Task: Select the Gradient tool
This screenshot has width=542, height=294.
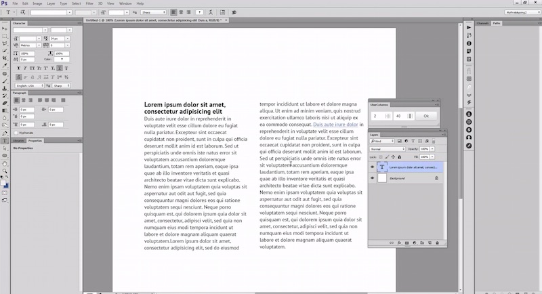Action: tap(5, 110)
